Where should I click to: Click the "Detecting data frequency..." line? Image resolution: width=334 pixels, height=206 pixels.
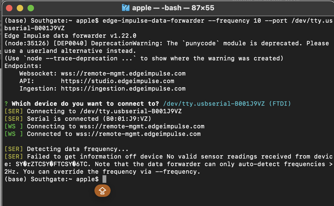(x=78, y=149)
